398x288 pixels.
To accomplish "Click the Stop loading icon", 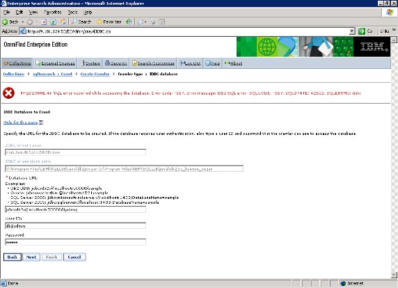I will [44, 22].
